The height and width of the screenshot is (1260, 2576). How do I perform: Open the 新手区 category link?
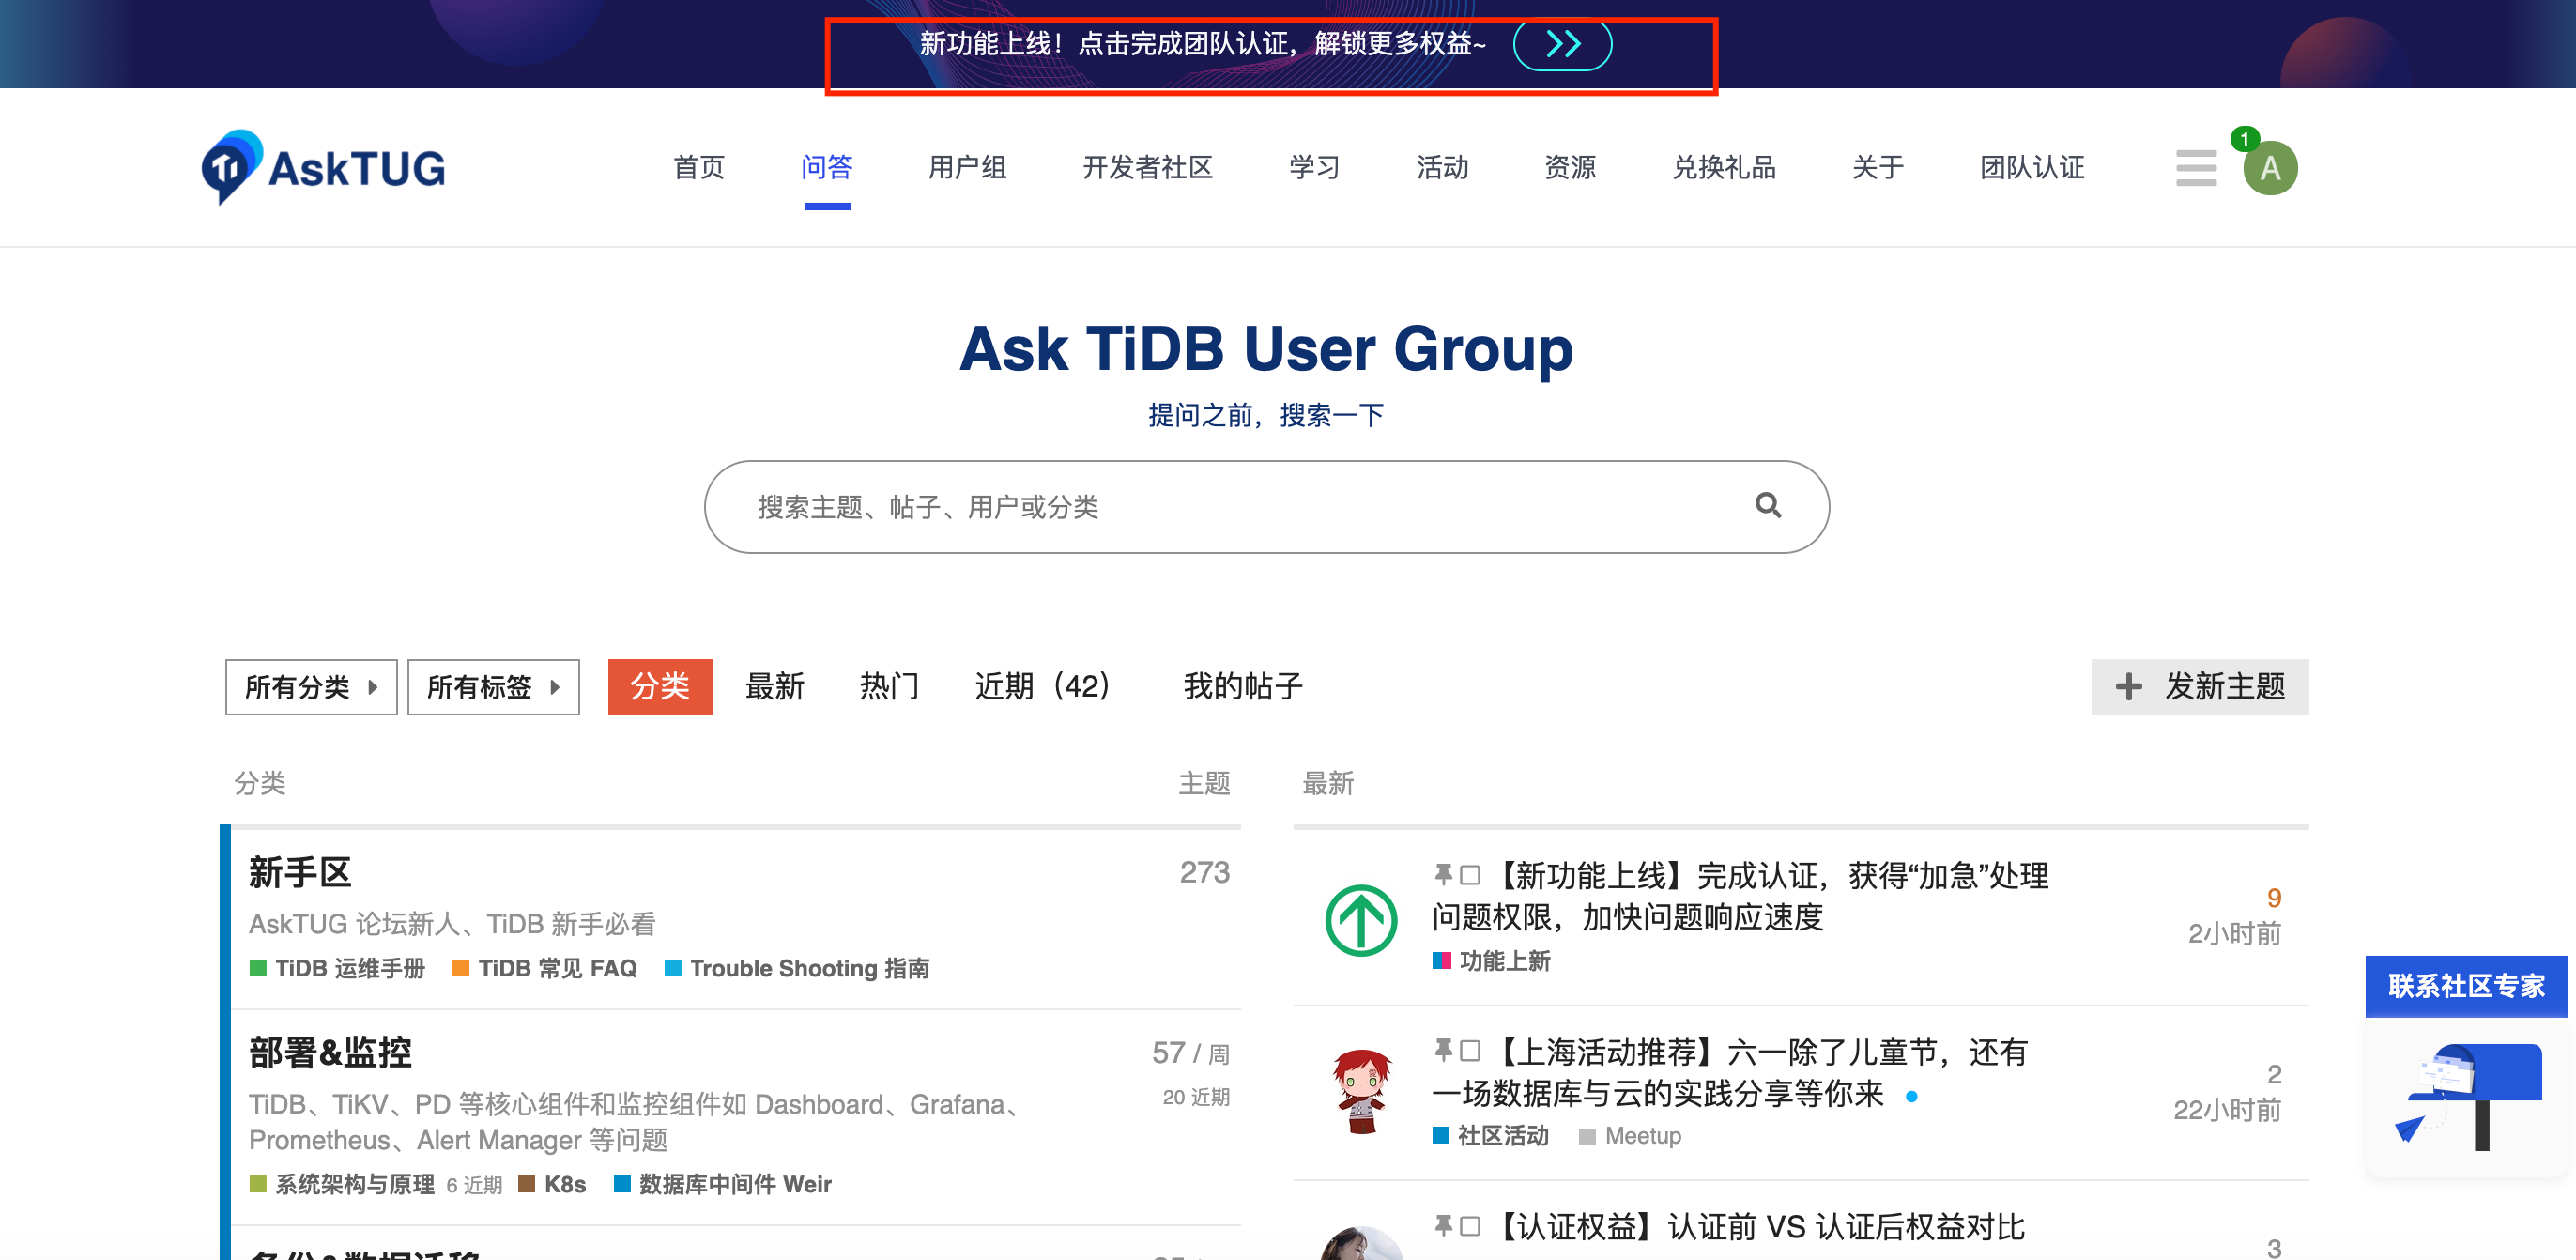click(x=300, y=872)
